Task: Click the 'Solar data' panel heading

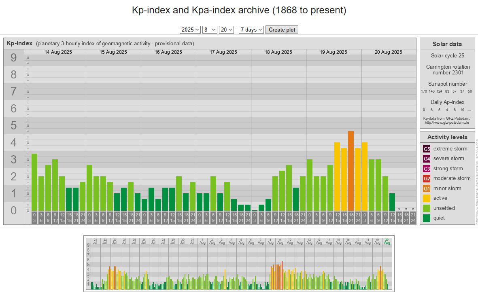Action: (447, 44)
